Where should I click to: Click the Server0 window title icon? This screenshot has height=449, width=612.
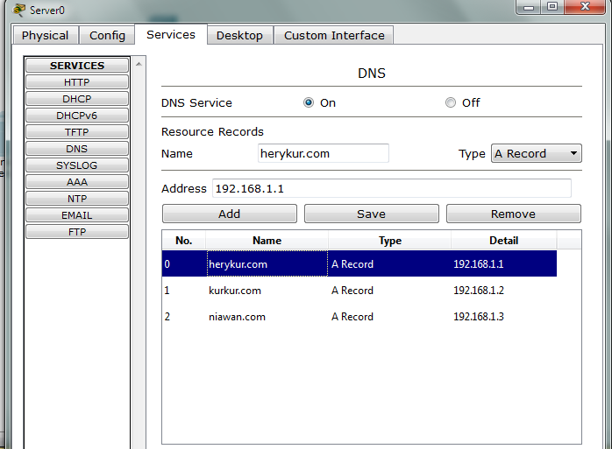[x=18, y=10]
